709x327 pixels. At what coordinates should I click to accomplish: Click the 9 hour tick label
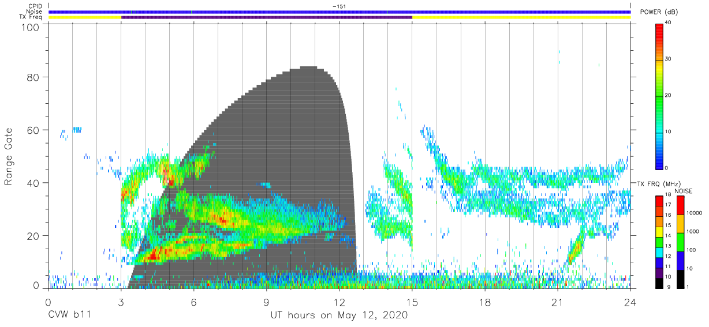(x=267, y=302)
